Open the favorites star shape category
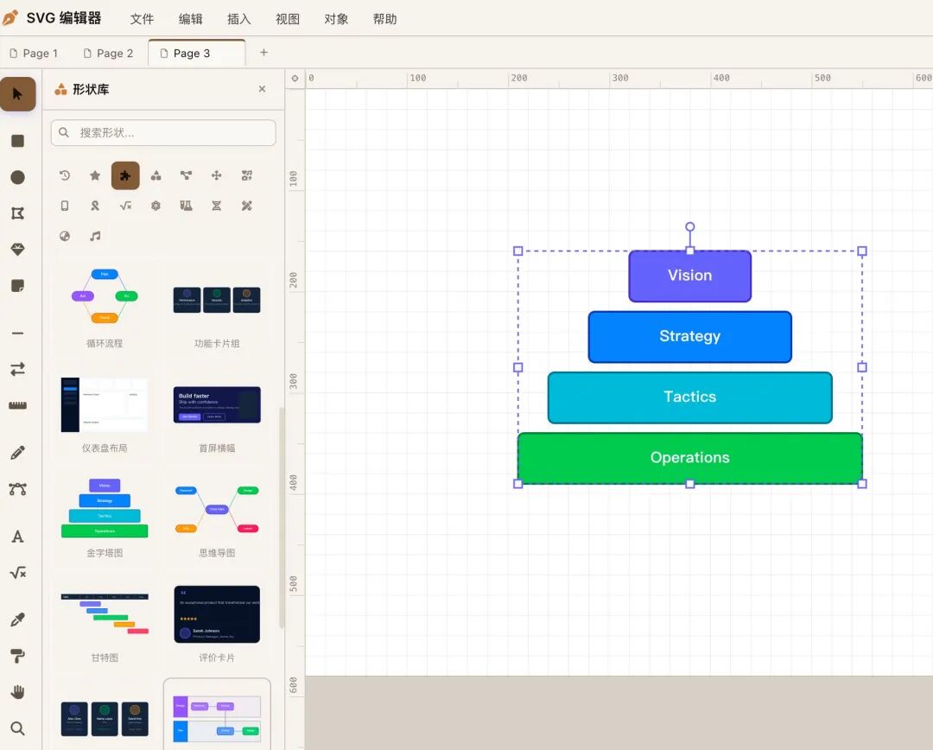Image resolution: width=933 pixels, height=750 pixels. [x=95, y=175]
